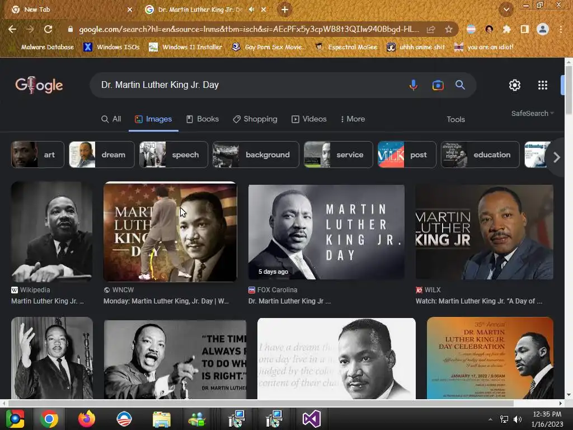Expand the SafeSearch dropdown
573x430 pixels.
pyautogui.click(x=533, y=113)
